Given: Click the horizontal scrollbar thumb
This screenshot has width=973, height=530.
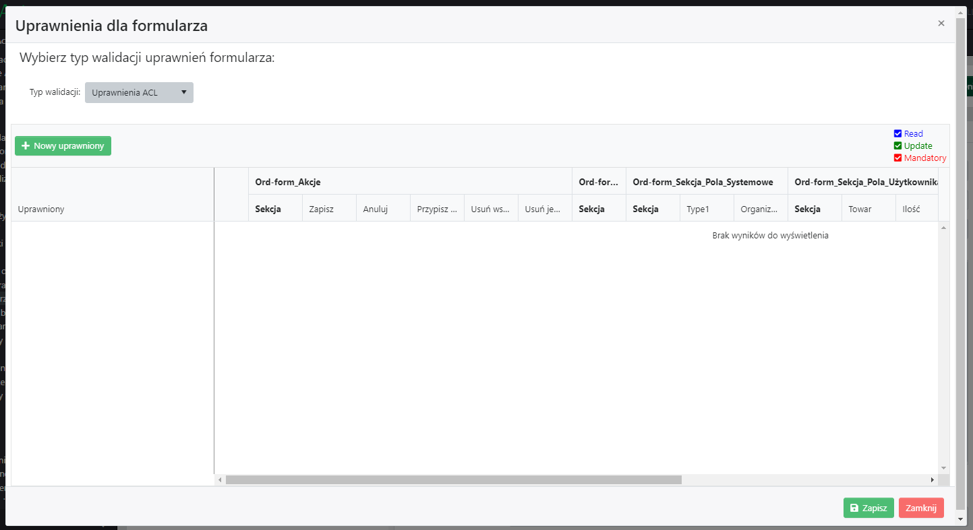Looking at the screenshot, I should pyautogui.click(x=453, y=480).
